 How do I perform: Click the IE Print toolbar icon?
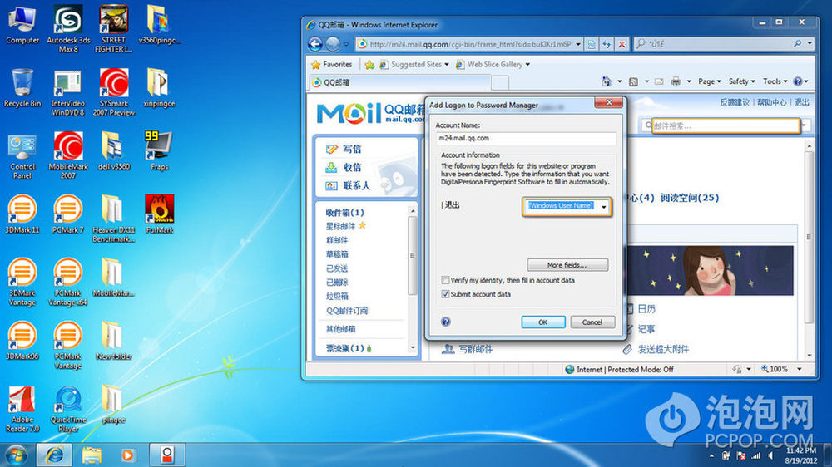click(676, 81)
